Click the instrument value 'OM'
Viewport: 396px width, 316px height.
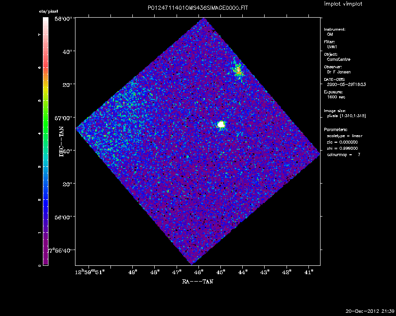[x=330, y=34]
